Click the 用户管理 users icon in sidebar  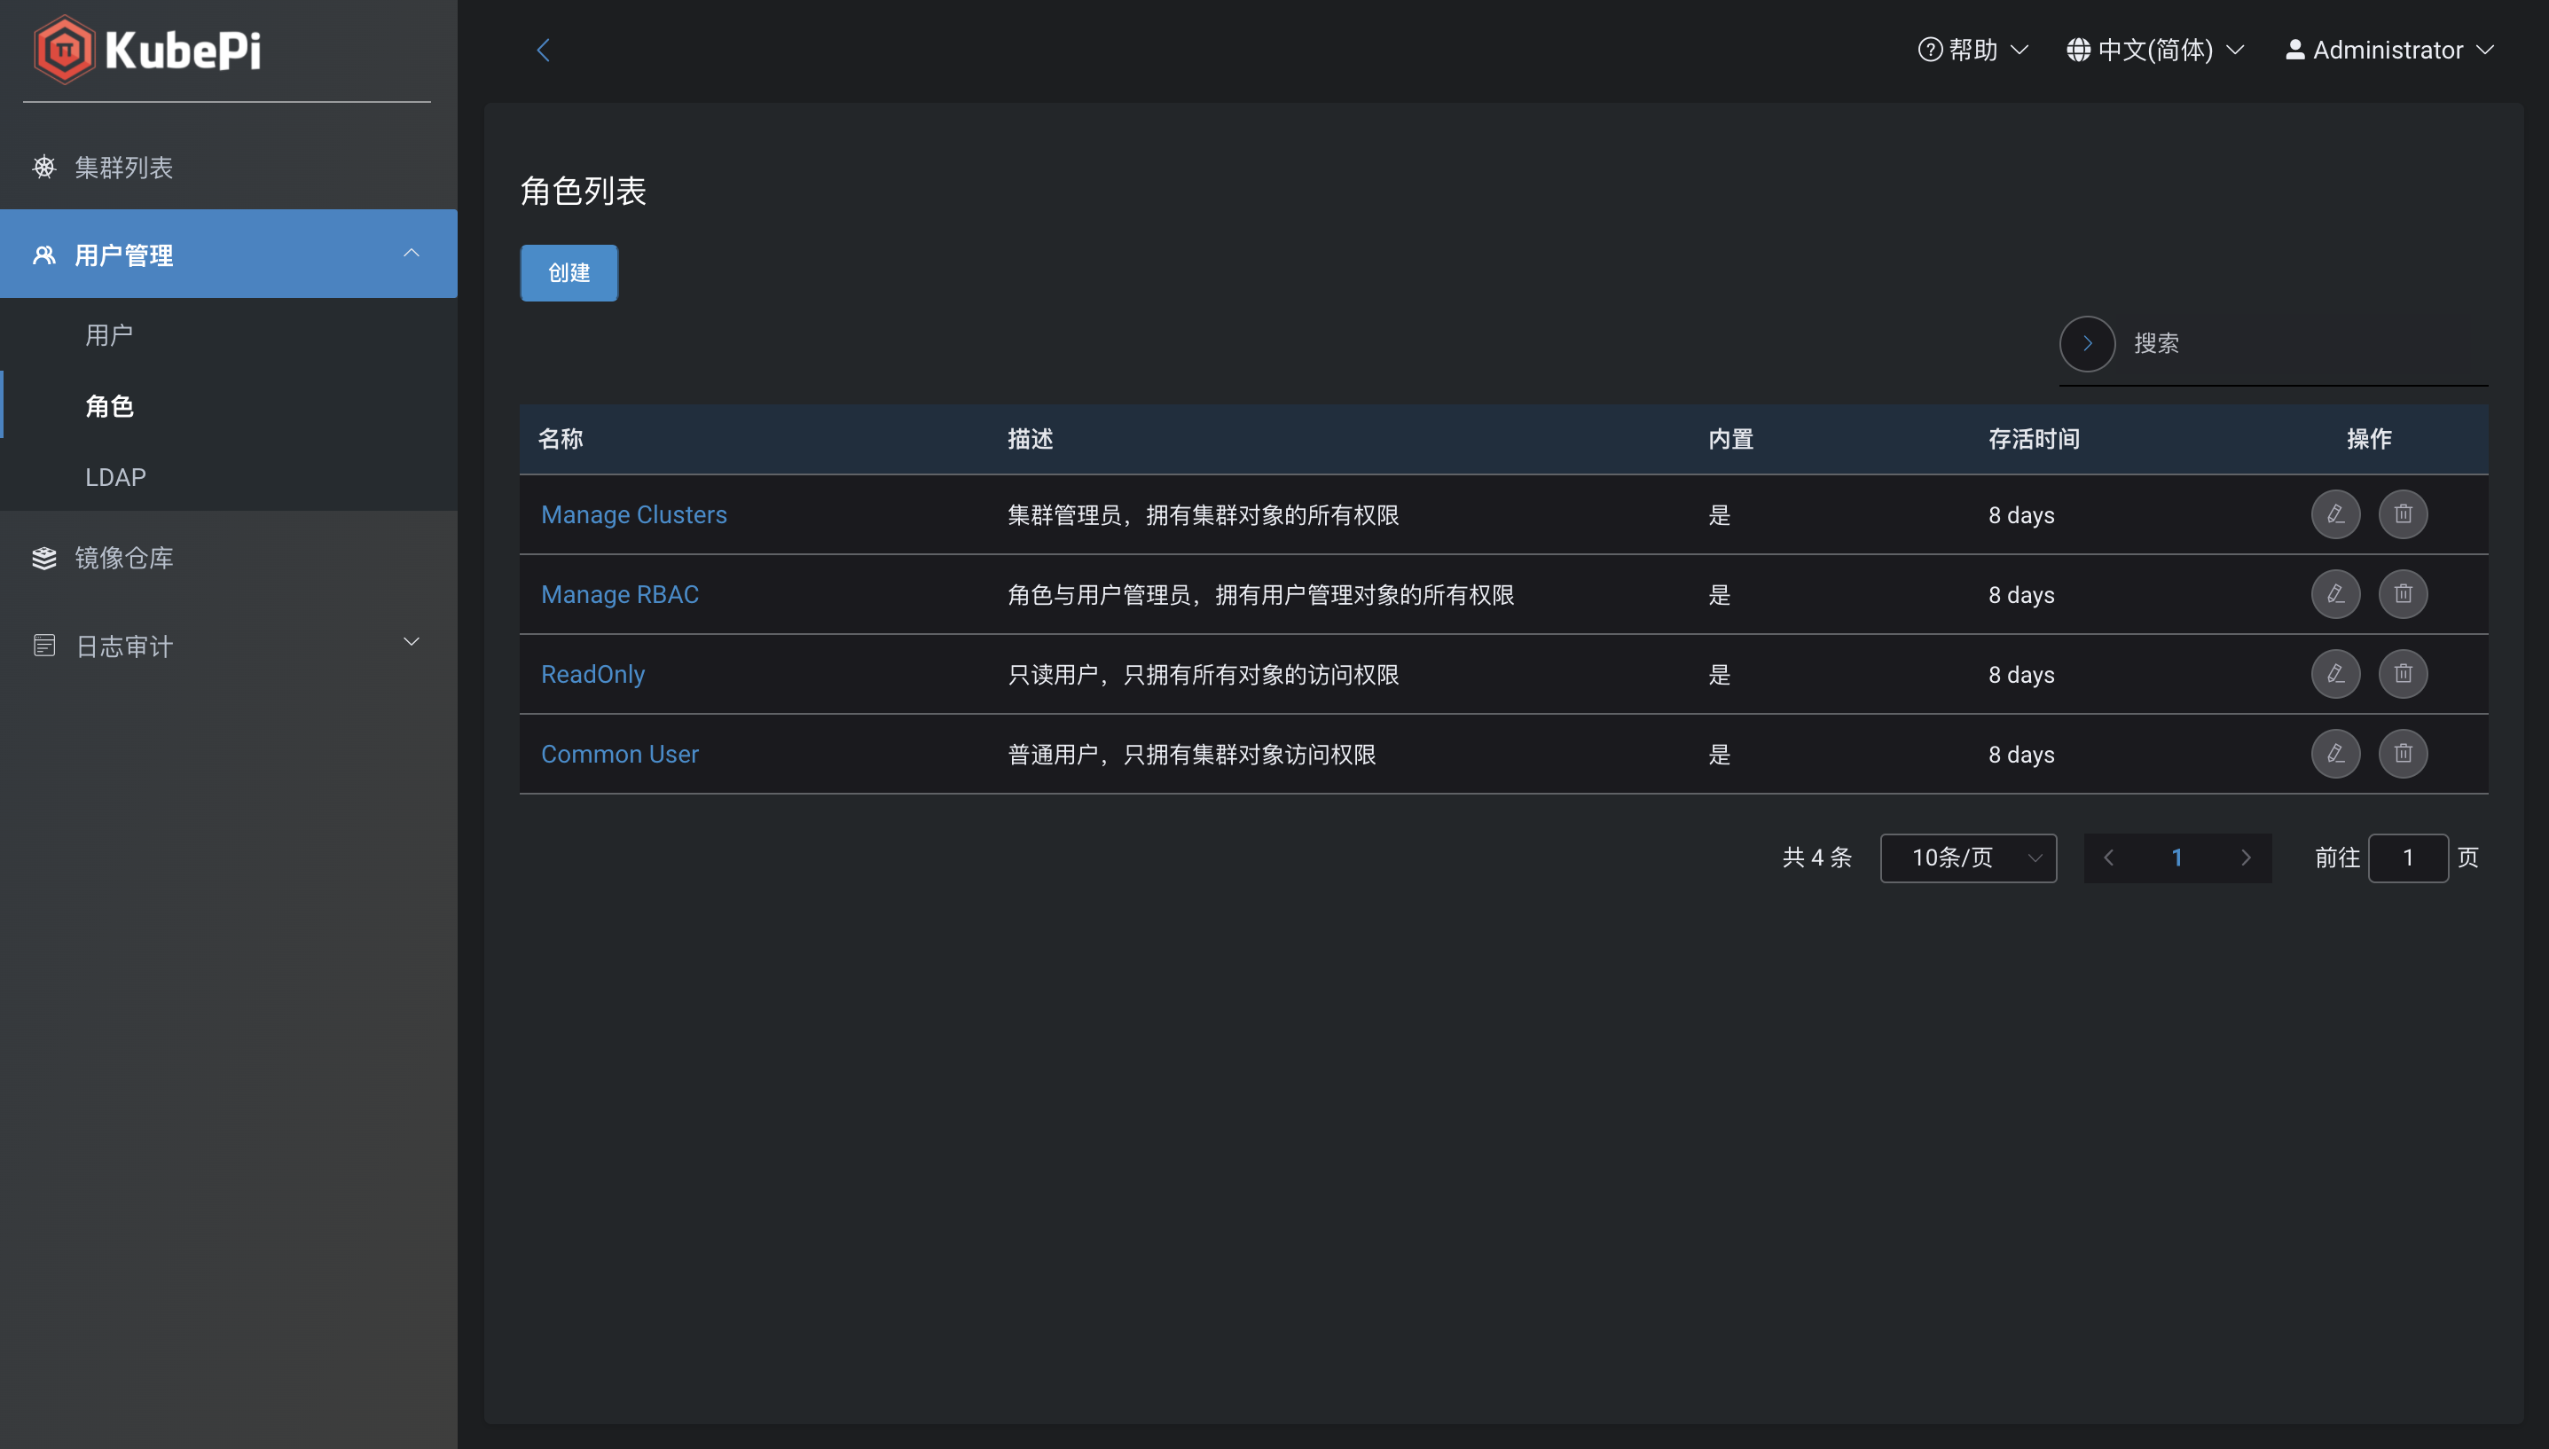43,255
